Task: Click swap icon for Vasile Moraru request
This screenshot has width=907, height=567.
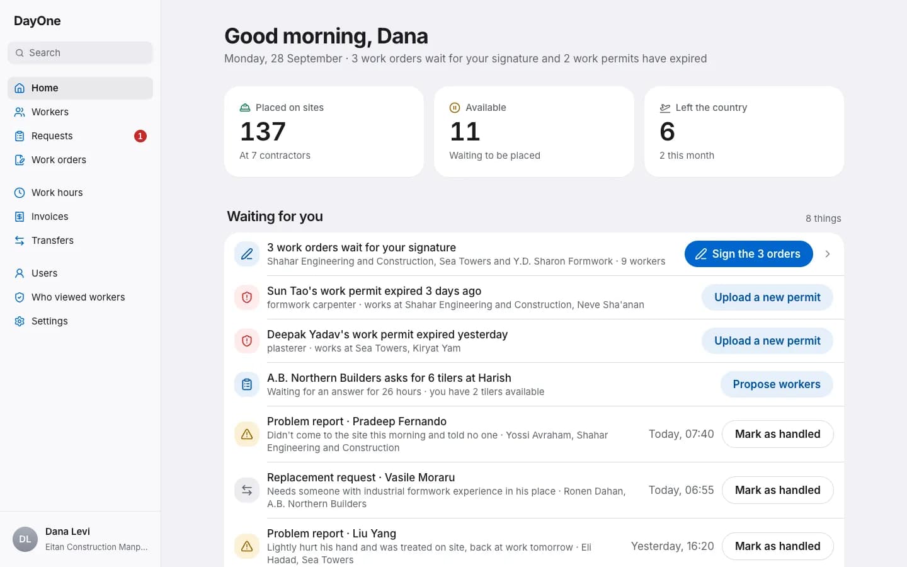Action: click(247, 490)
